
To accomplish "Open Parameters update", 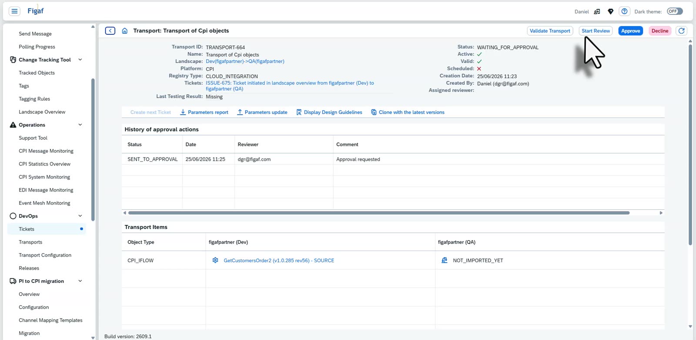I will pos(262,112).
